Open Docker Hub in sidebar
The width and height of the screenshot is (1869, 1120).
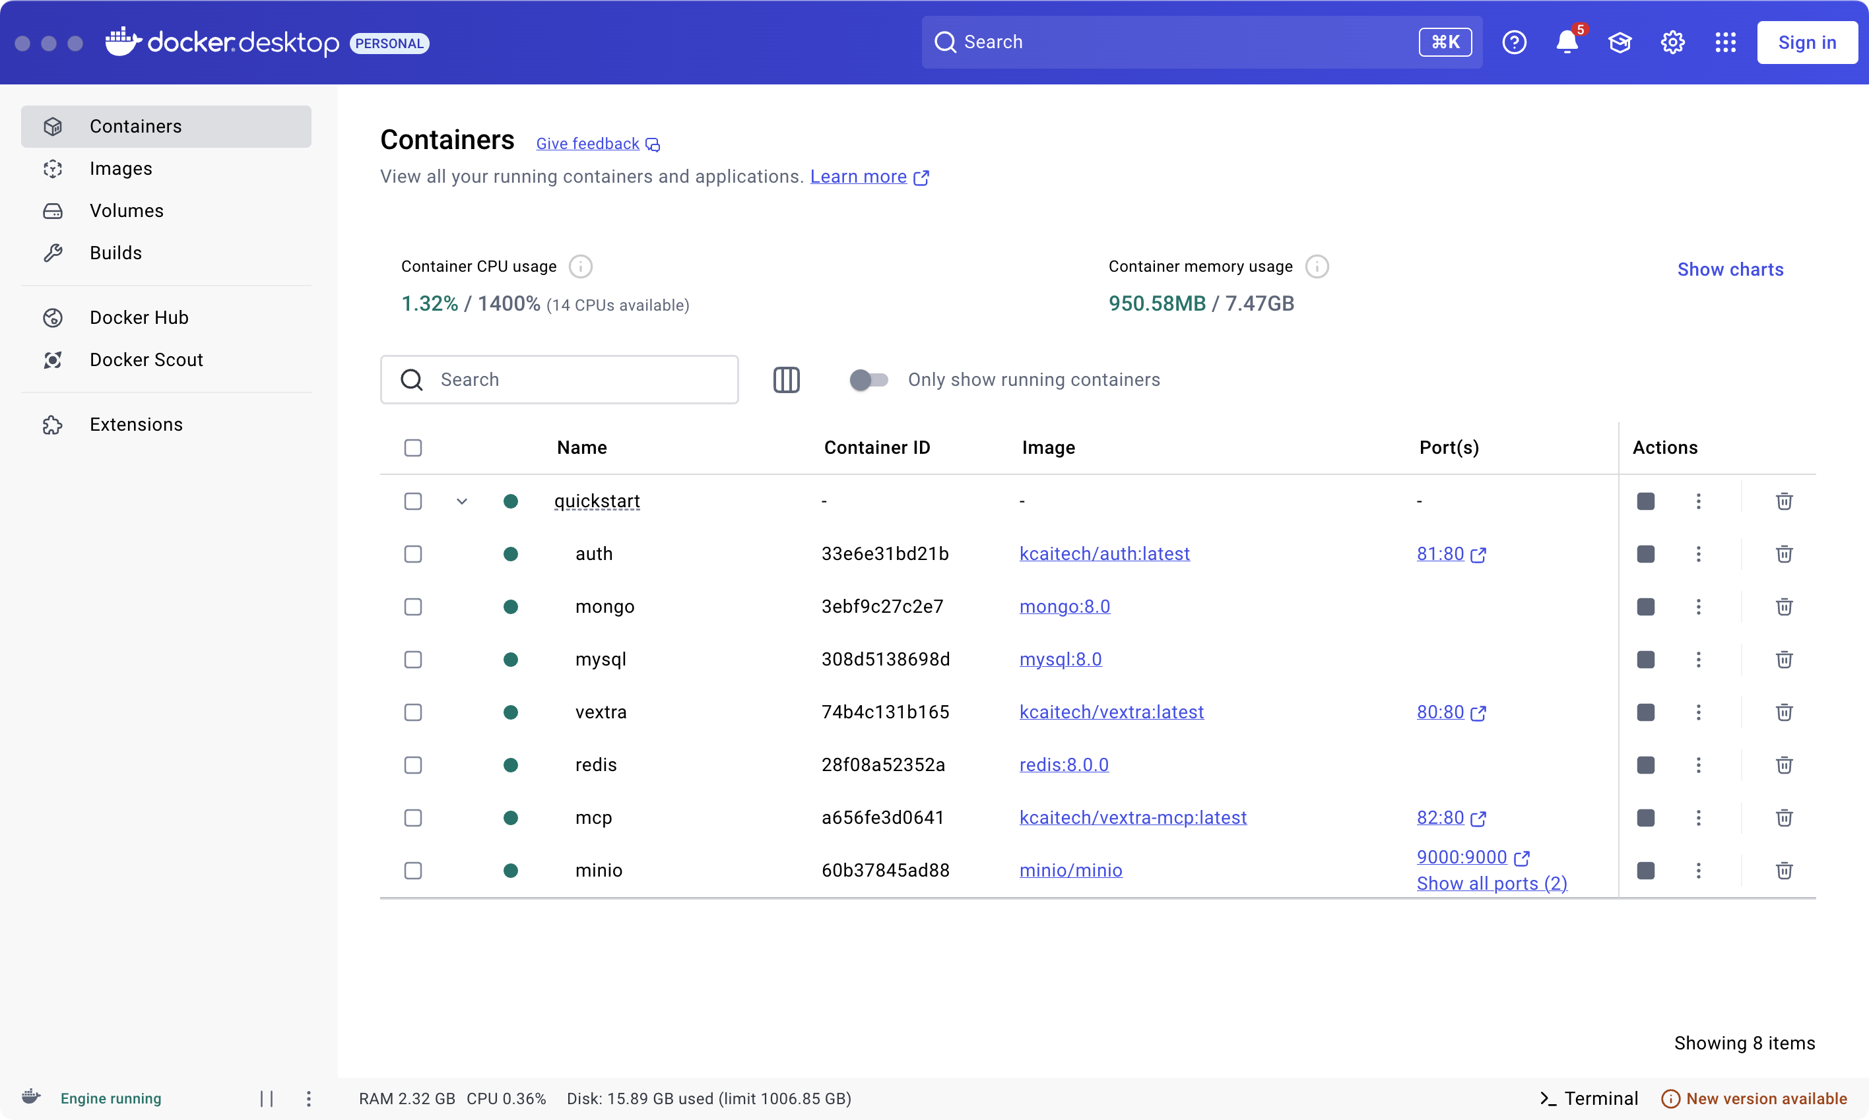tap(166, 318)
